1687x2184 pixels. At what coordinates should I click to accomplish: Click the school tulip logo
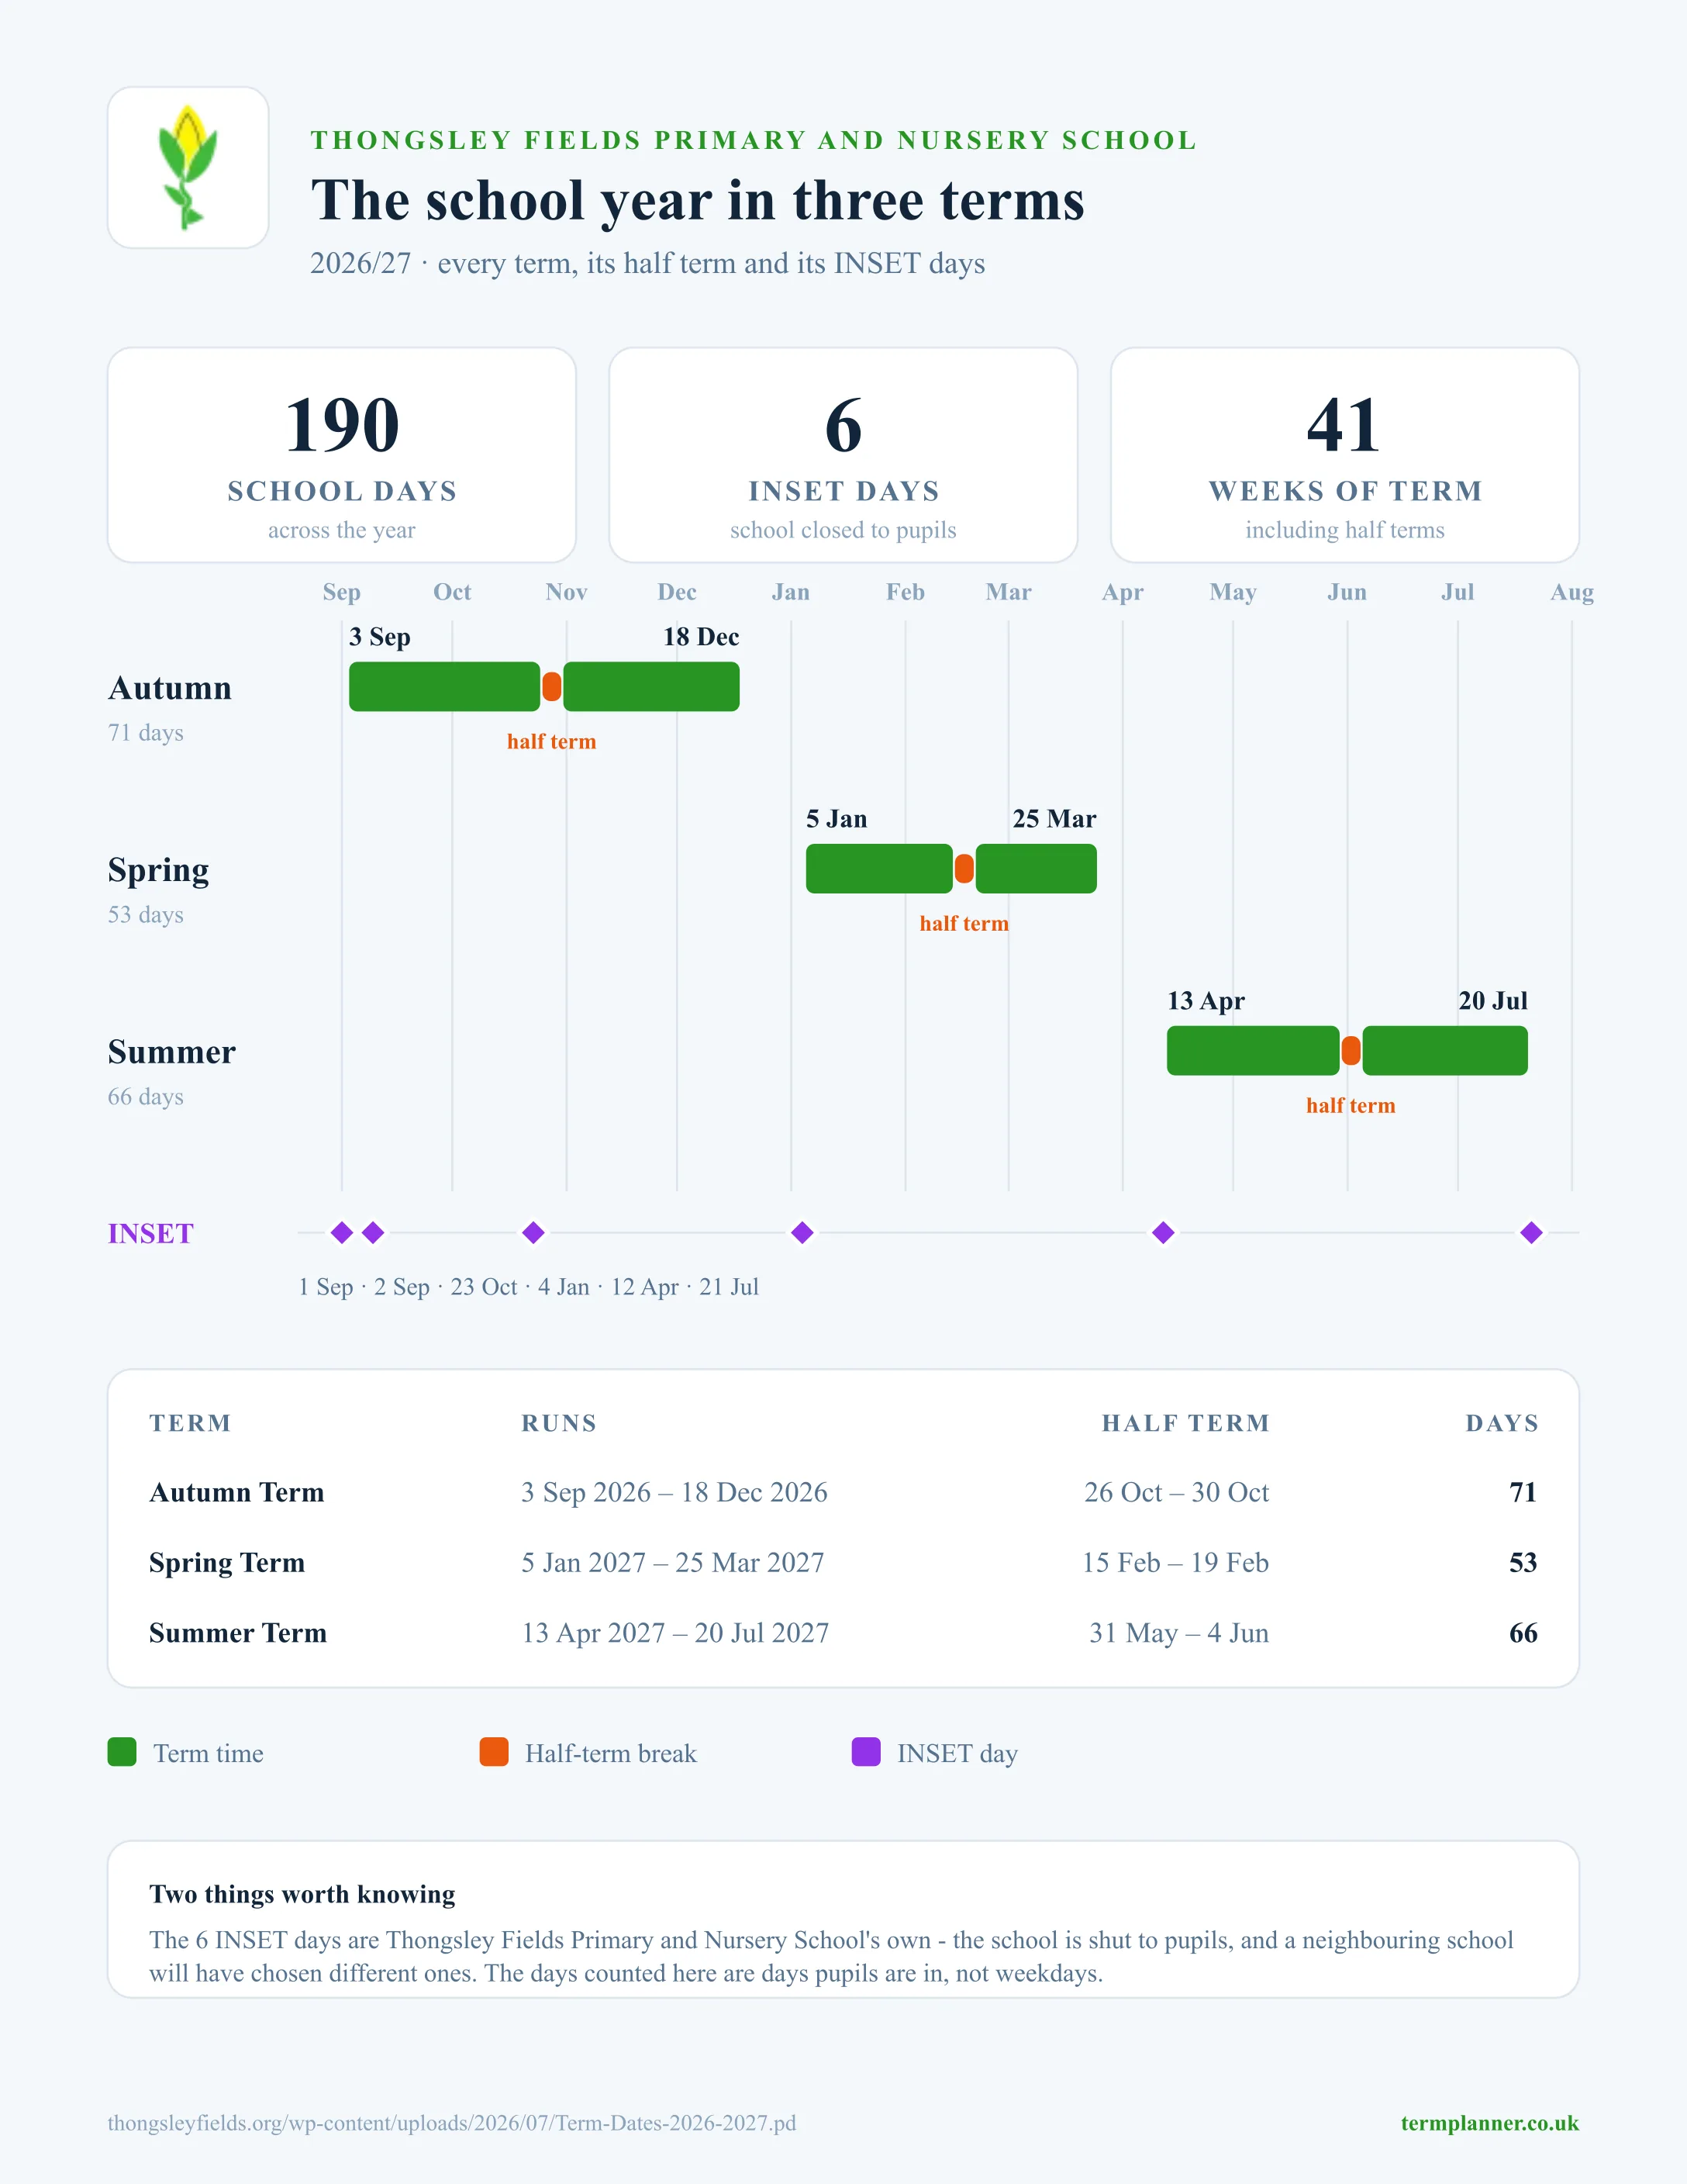(x=188, y=167)
